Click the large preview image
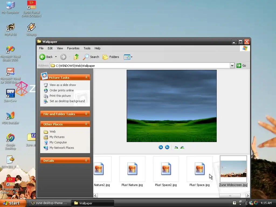This screenshot has height=207, width=276. (172, 106)
